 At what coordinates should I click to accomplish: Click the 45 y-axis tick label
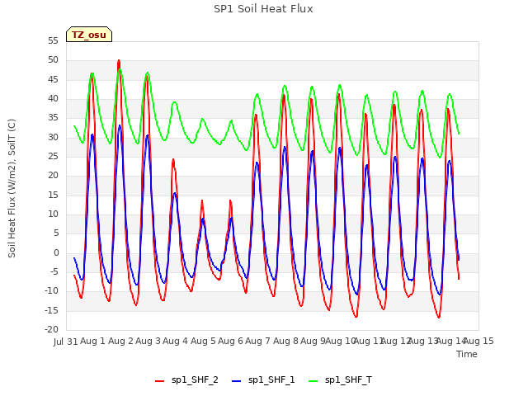(53, 79)
